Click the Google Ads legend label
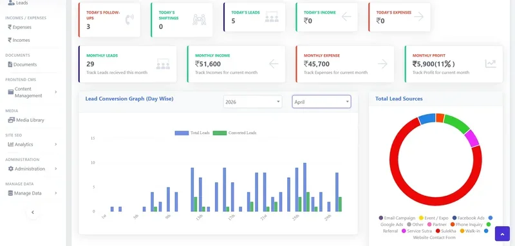 pyautogui.click(x=391, y=224)
